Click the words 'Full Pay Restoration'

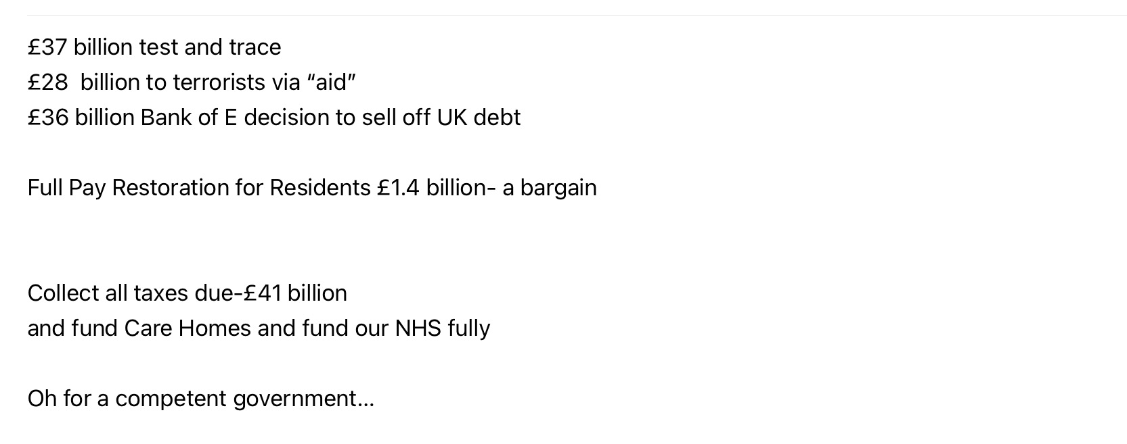[129, 188]
